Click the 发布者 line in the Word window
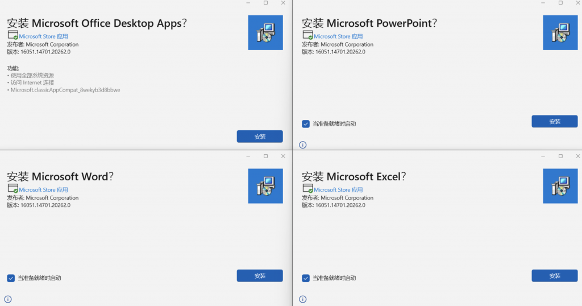Screen dimensions: 582x306 43,197
